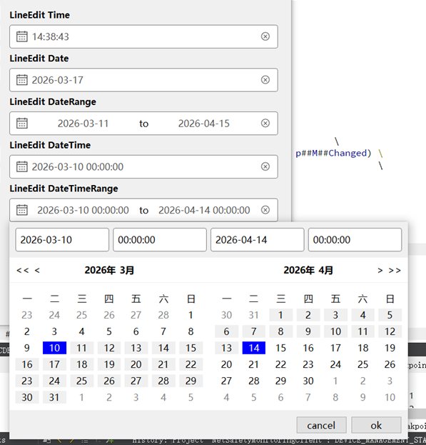Image resolution: width=426 pixels, height=445 pixels.
Task: Click calendar icon in LineEdit Date field
Action: click(22, 80)
